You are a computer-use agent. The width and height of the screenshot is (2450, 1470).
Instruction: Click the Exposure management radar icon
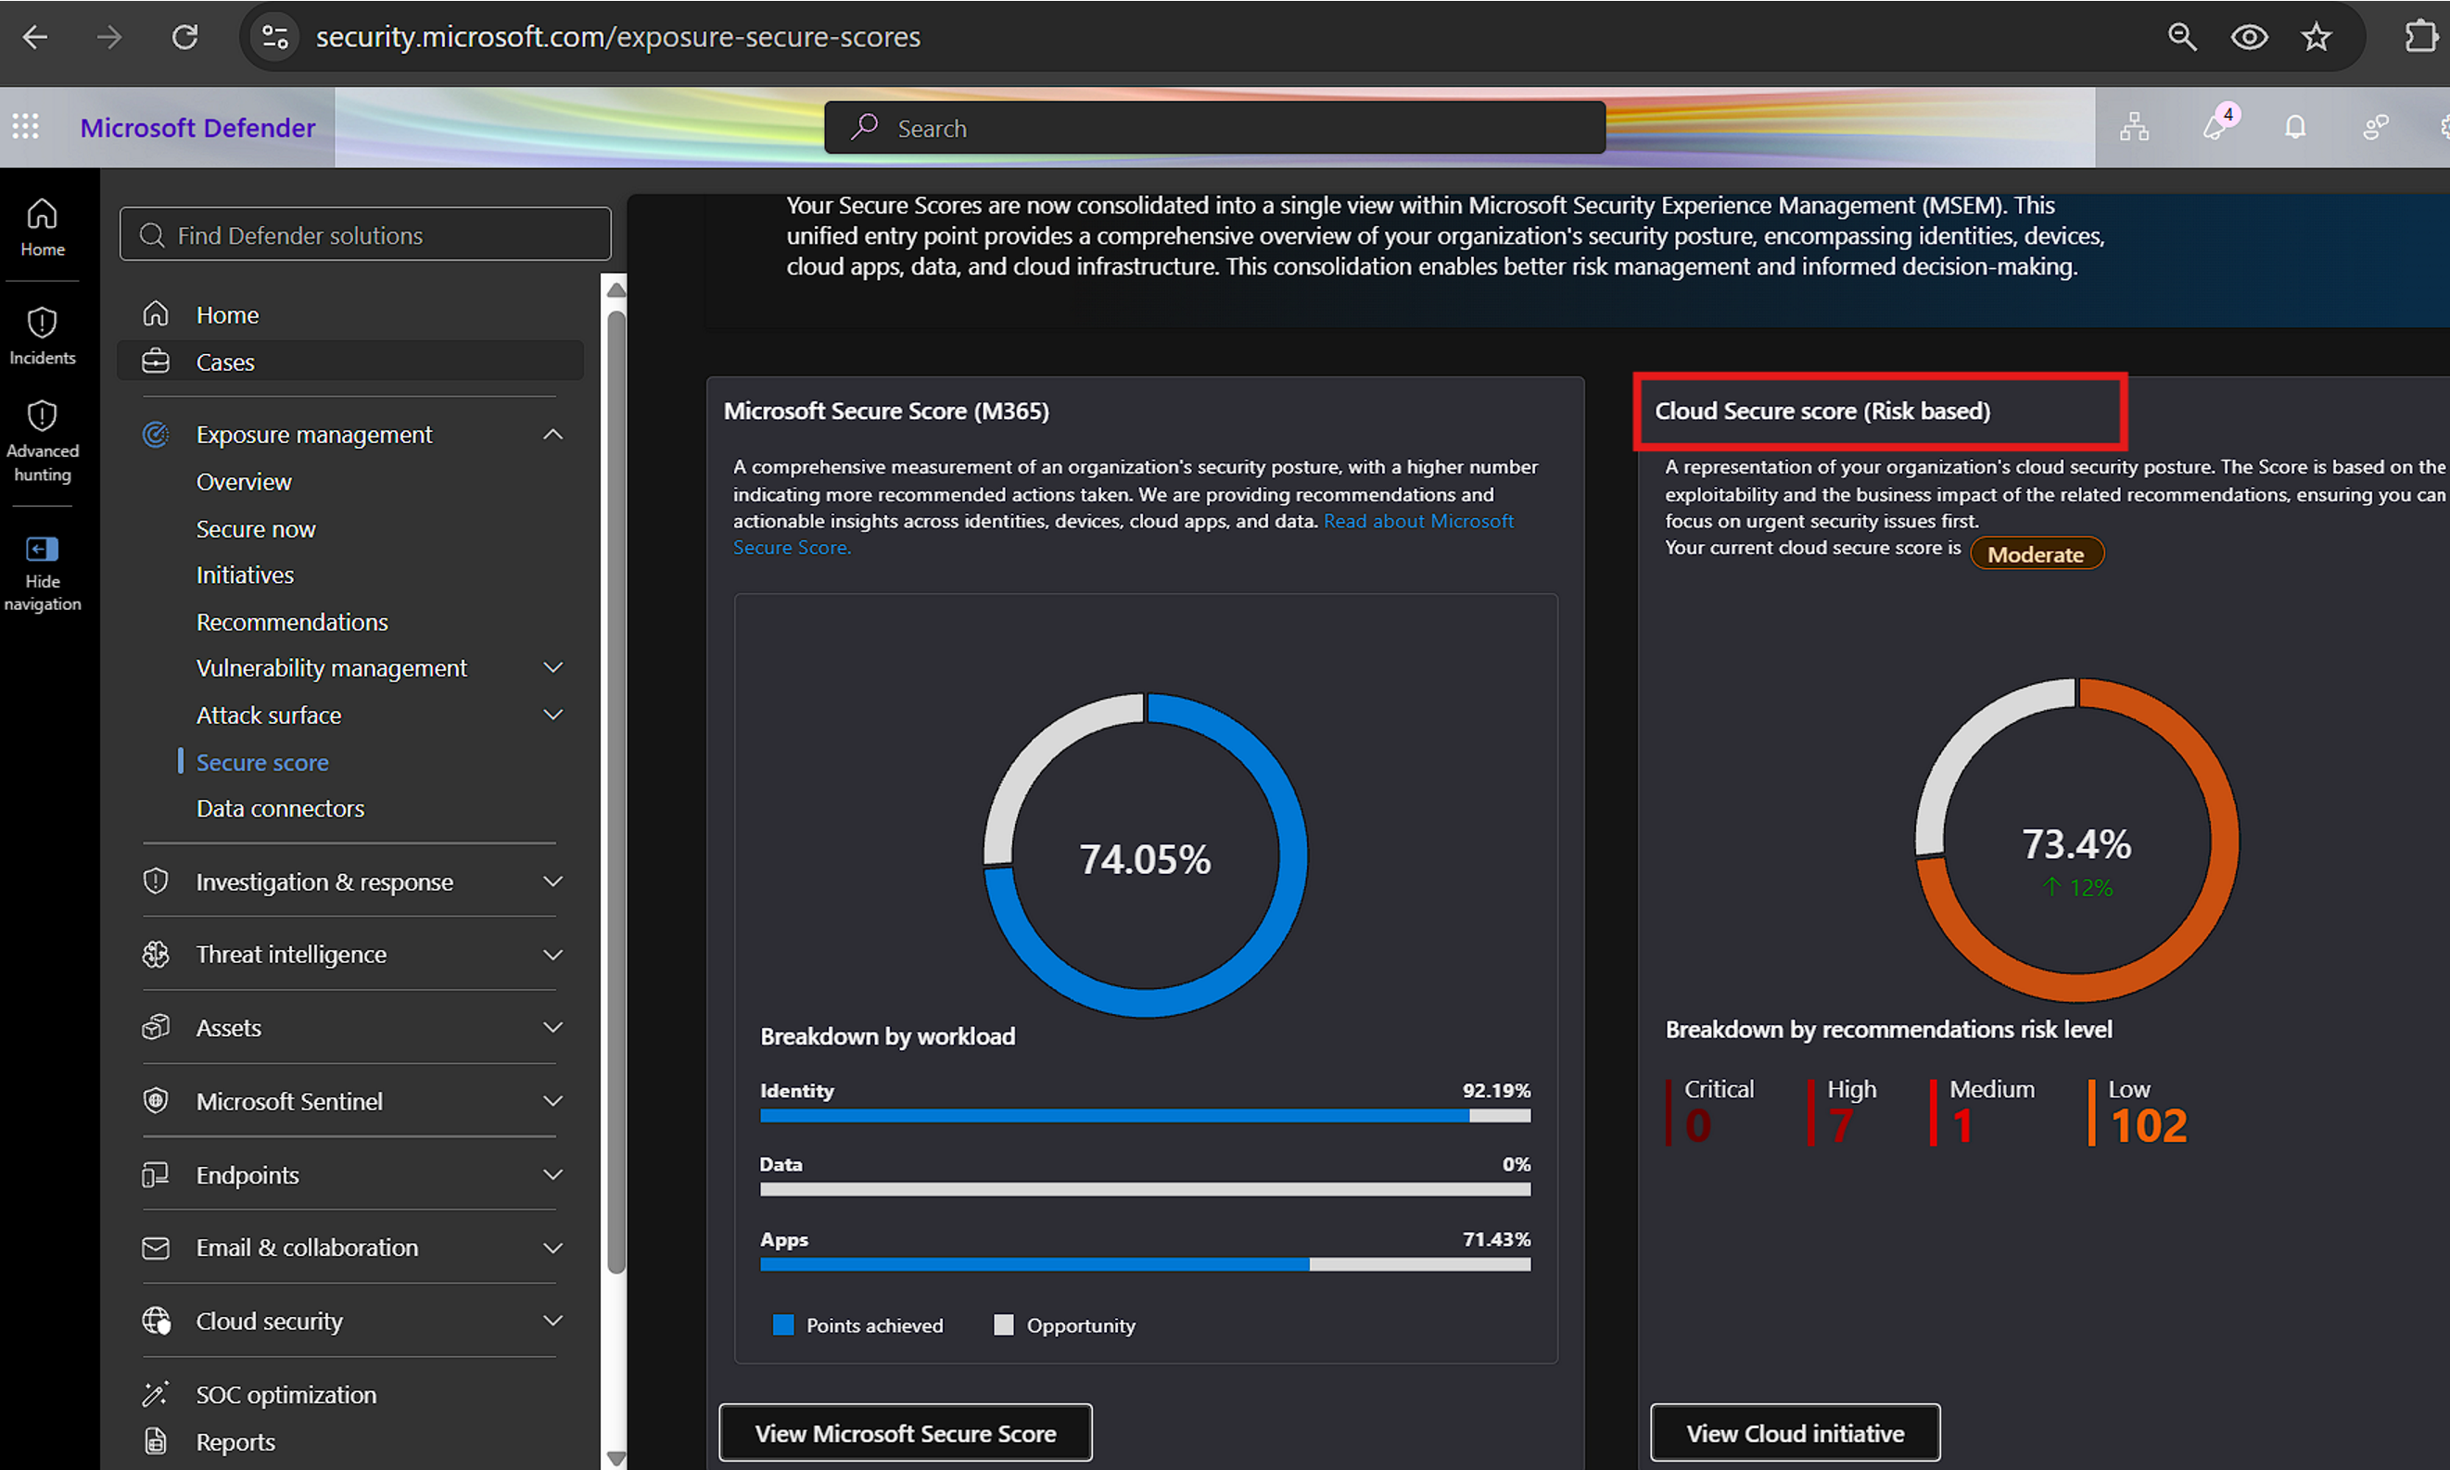click(156, 434)
